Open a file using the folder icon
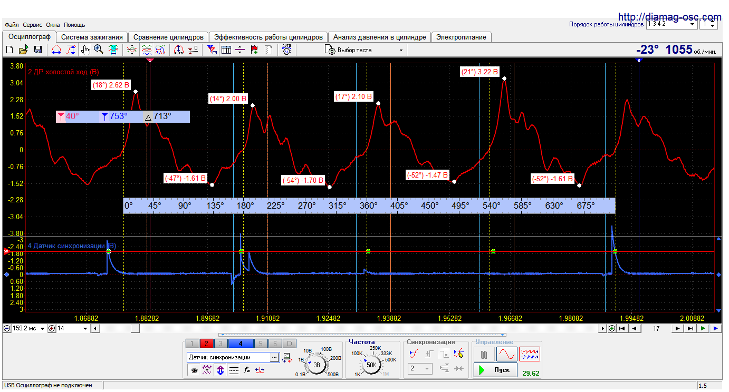This screenshot has height=392, width=729. tap(23, 50)
